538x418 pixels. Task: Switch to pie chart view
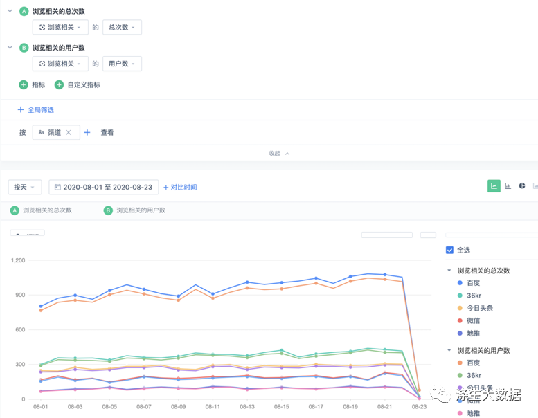click(x=522, y=186)
